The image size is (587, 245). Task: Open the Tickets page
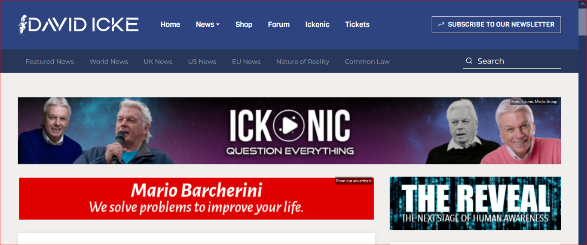pyautogui.click(x=357, y=24)
